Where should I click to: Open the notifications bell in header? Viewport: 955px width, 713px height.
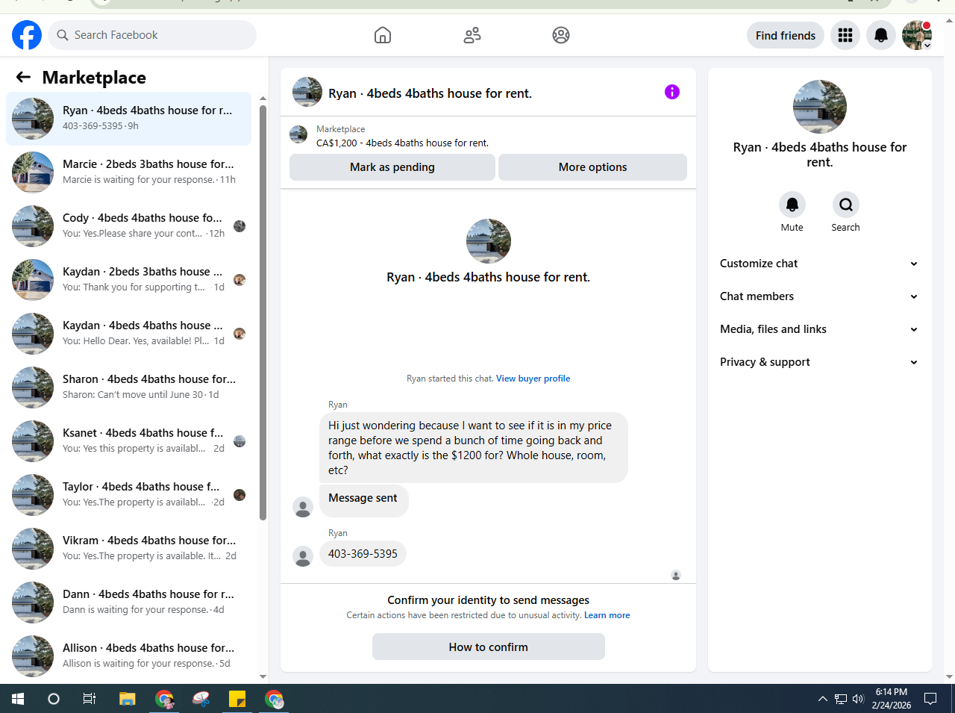[x=881, y=35]
